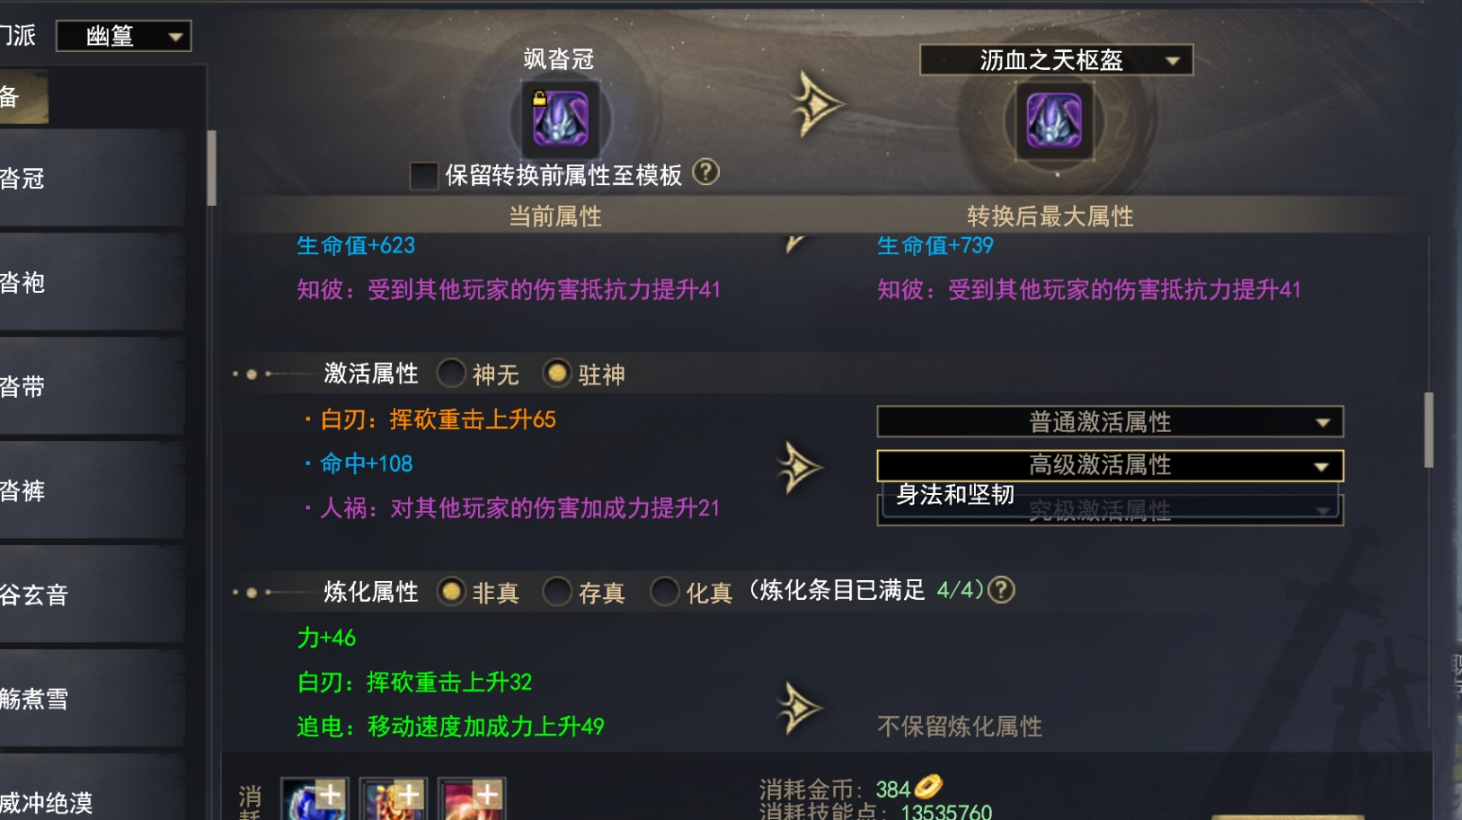
Task: Pick 身法和坚韧 from the dropdown list
Action: pyautogui.click(x=955, y=495)
